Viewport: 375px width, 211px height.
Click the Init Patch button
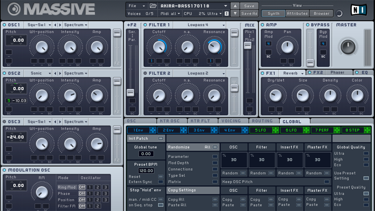pos(146,138)
